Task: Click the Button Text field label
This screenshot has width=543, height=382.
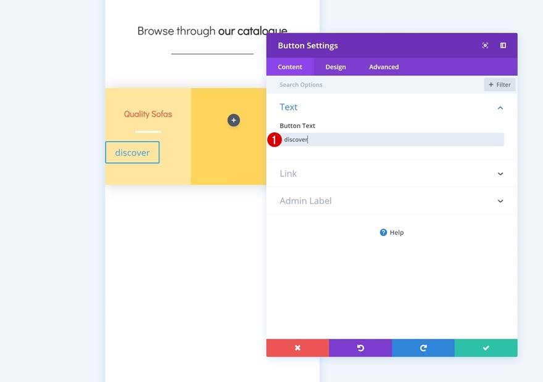Action: [x=297, y=126]
